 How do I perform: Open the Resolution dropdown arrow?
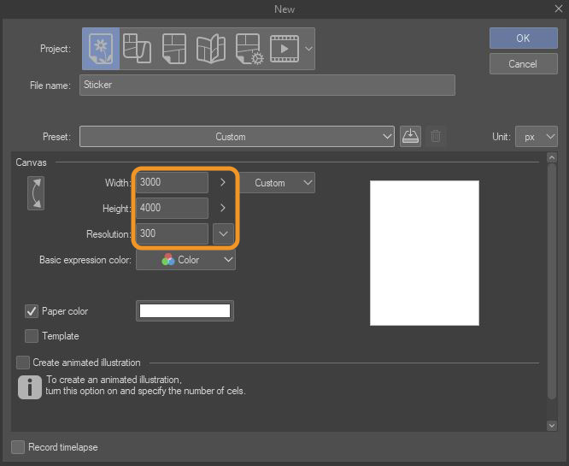coord(223,233)
